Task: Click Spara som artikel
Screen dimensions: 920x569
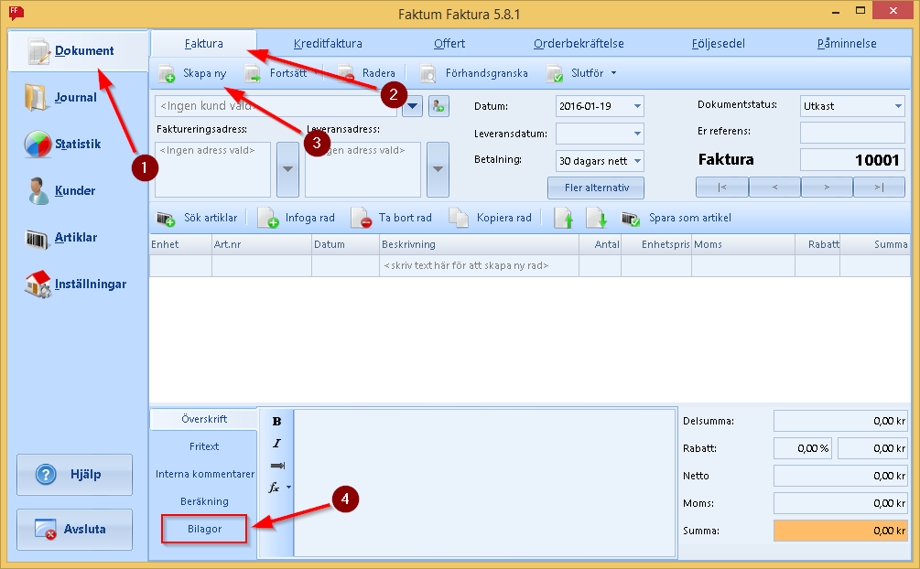Action: tap(676, 219)
